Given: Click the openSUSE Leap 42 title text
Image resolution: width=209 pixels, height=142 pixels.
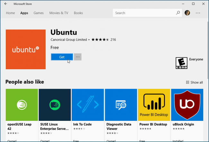Looking at the screenshot, I should coord(20,127).
